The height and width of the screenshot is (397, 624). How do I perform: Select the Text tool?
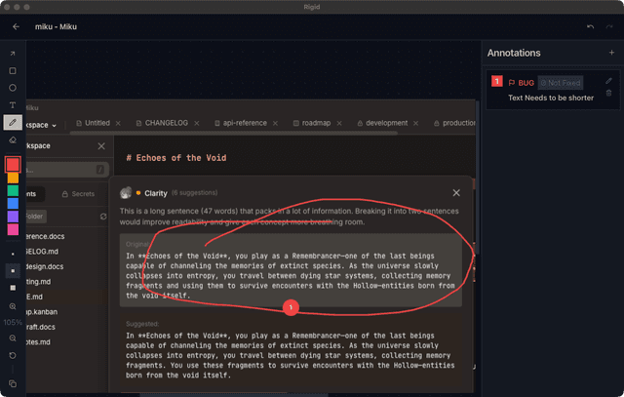pos(13,104)
